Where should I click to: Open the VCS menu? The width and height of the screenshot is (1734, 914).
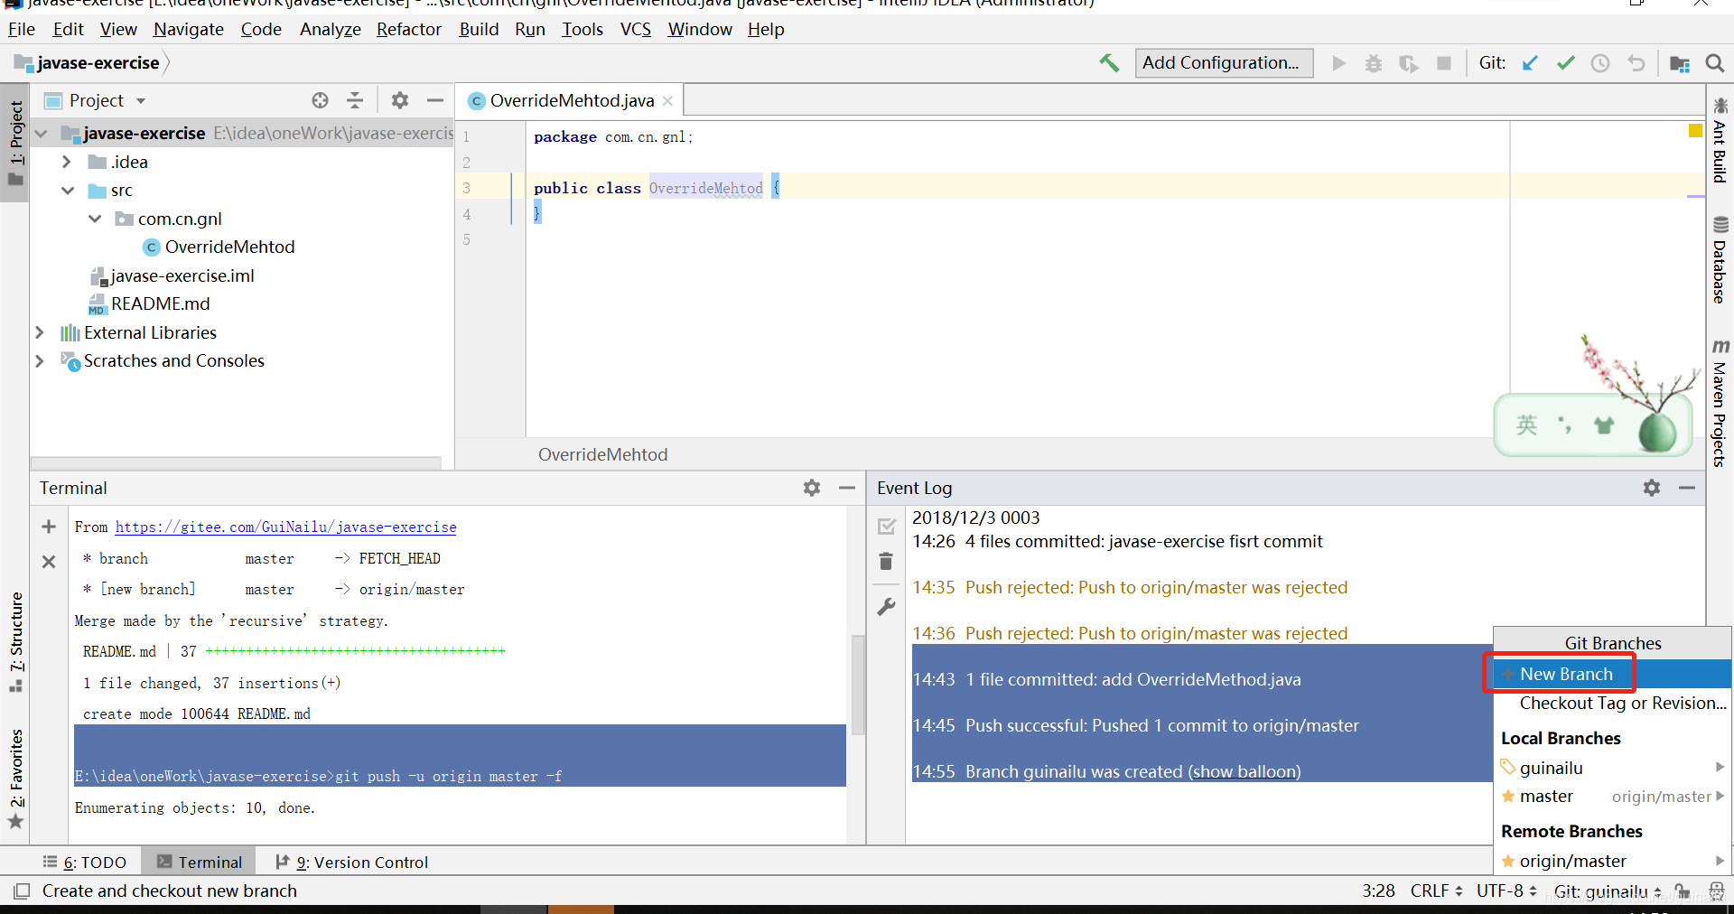click(x=635, y=29)
